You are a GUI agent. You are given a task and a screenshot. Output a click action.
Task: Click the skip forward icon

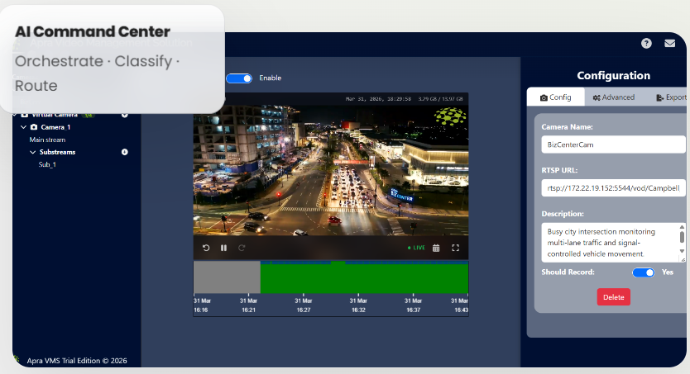pyautogui.click(x=242, y=248)
